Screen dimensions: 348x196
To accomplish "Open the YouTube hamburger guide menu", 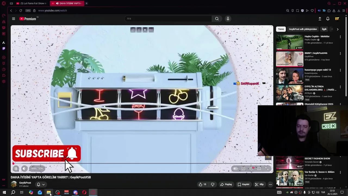I will coord(13,19).
